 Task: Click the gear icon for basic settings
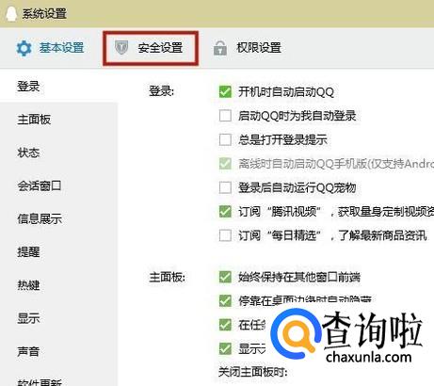coord(24,48)
